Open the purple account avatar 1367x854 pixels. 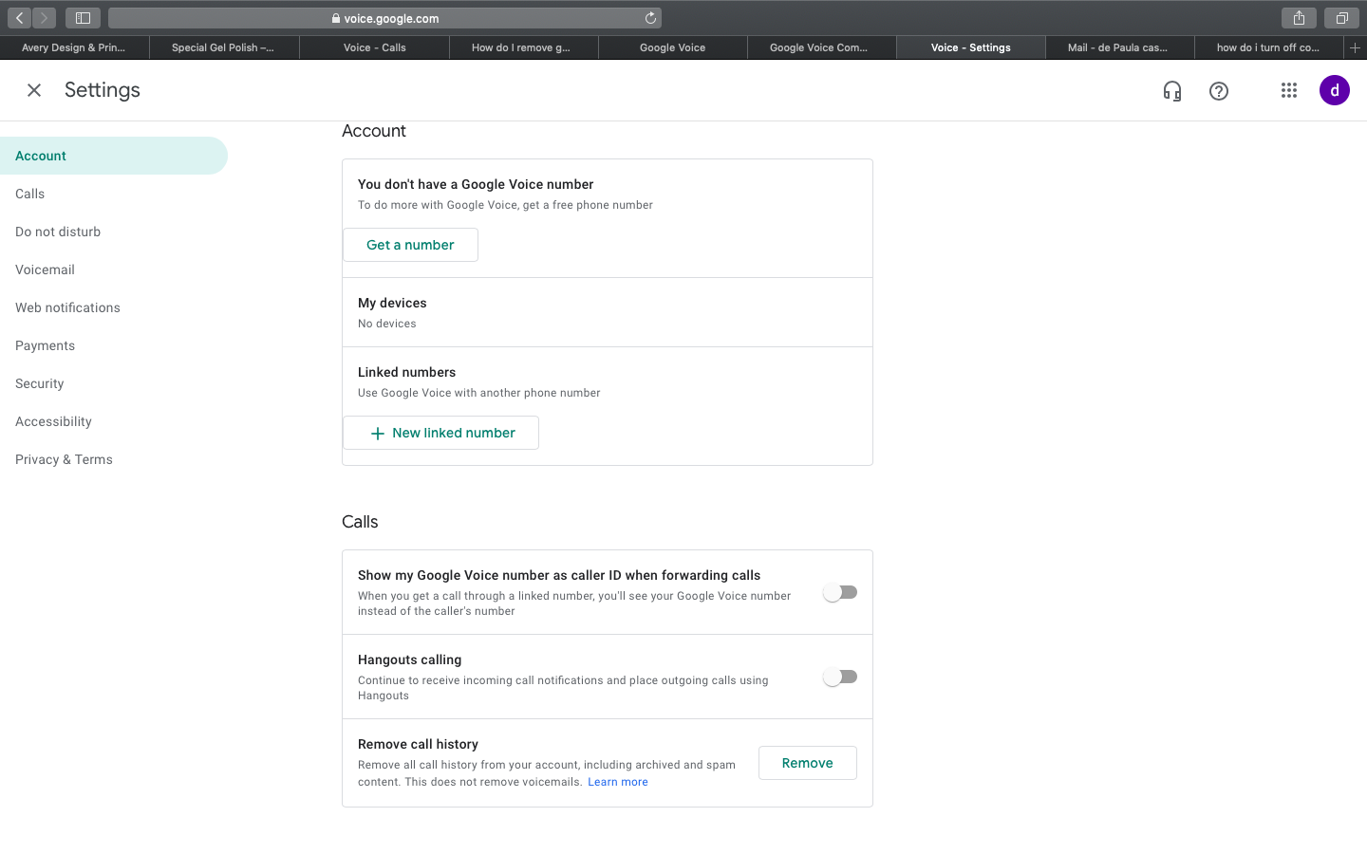click(x=1335, y=90)
